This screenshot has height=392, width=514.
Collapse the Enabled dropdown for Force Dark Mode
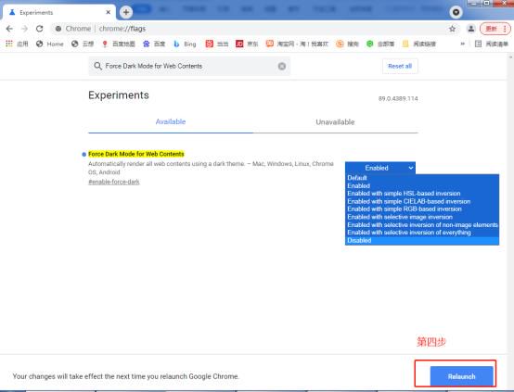[380, 168]
